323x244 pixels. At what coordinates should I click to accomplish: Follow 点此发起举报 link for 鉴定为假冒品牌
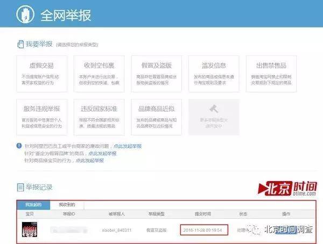pyautogui.click(x=102, y=153)
